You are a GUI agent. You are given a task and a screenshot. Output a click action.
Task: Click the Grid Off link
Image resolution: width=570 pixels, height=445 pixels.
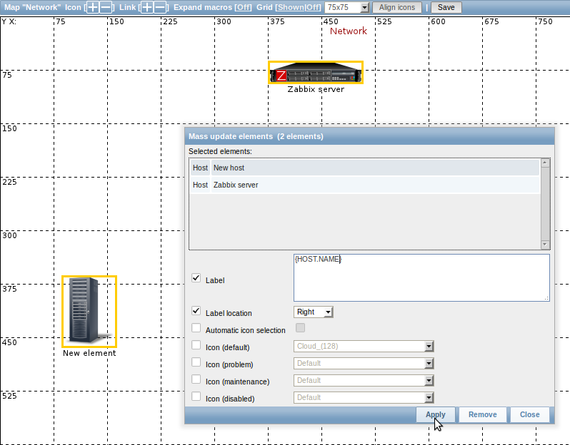tap(312, 7)
